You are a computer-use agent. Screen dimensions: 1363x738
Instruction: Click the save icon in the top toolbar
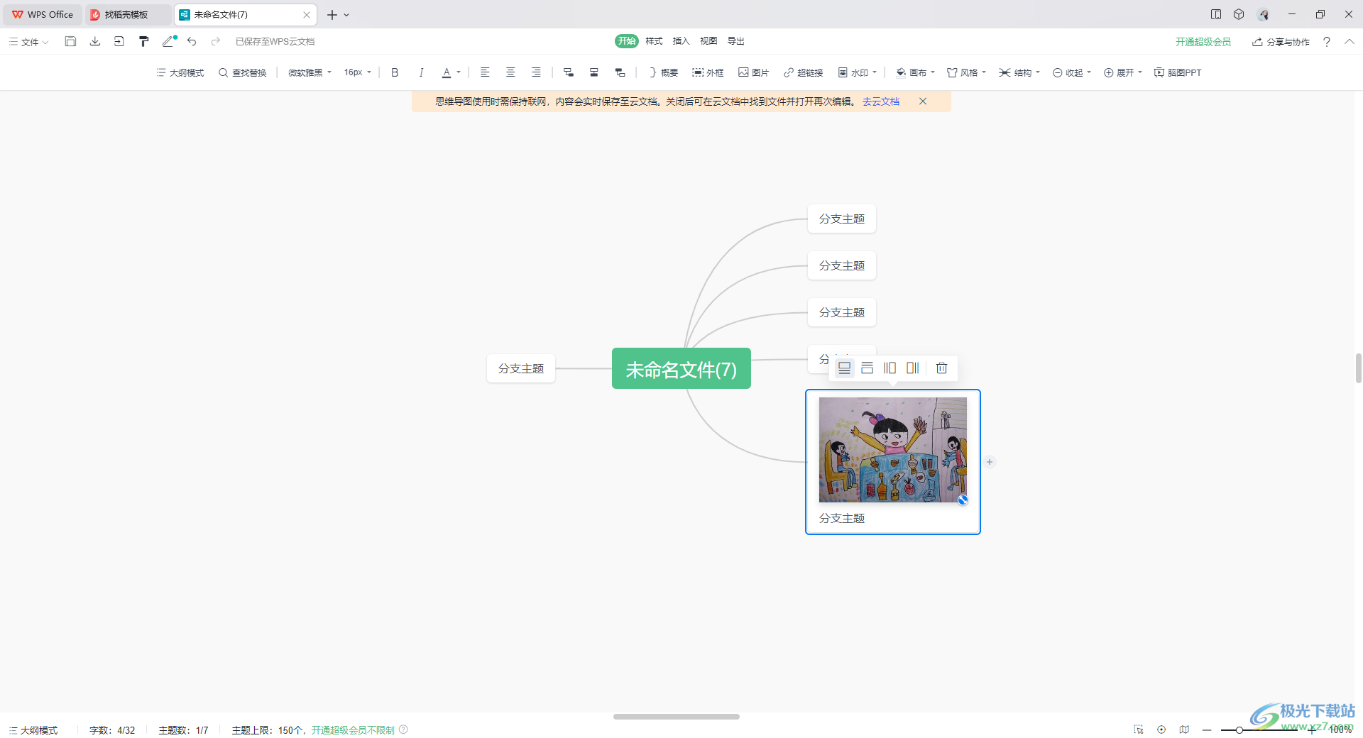tap(70, 41)
